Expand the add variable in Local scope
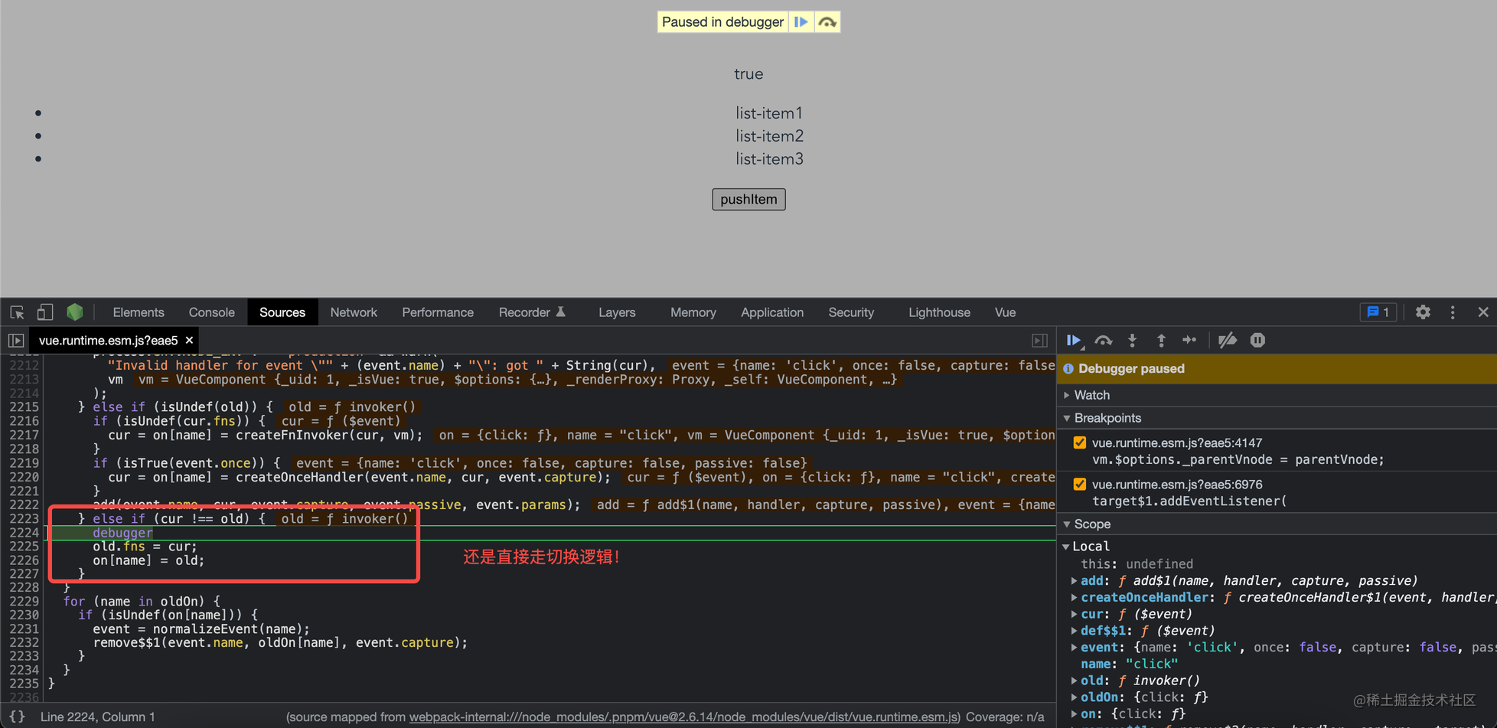The image size is (1497, 728). point(1075,581)
